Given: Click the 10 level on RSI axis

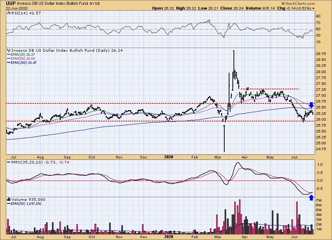Looking at the screenshot, I should 318,42.
